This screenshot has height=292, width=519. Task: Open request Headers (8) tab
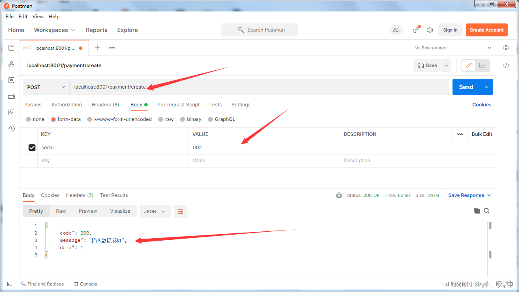[105, 105]
